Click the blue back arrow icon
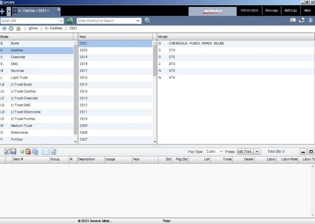The image size is (315, 224). [4, 28]
